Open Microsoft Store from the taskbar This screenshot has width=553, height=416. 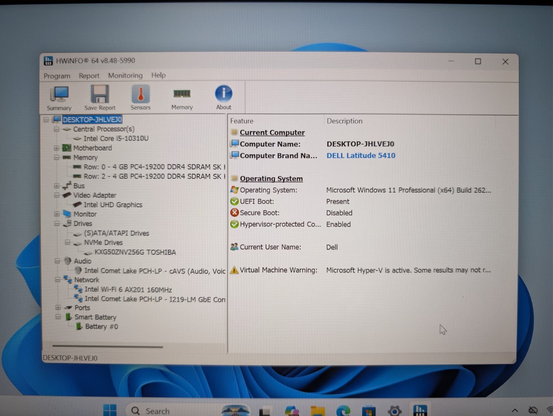(369, 411)
